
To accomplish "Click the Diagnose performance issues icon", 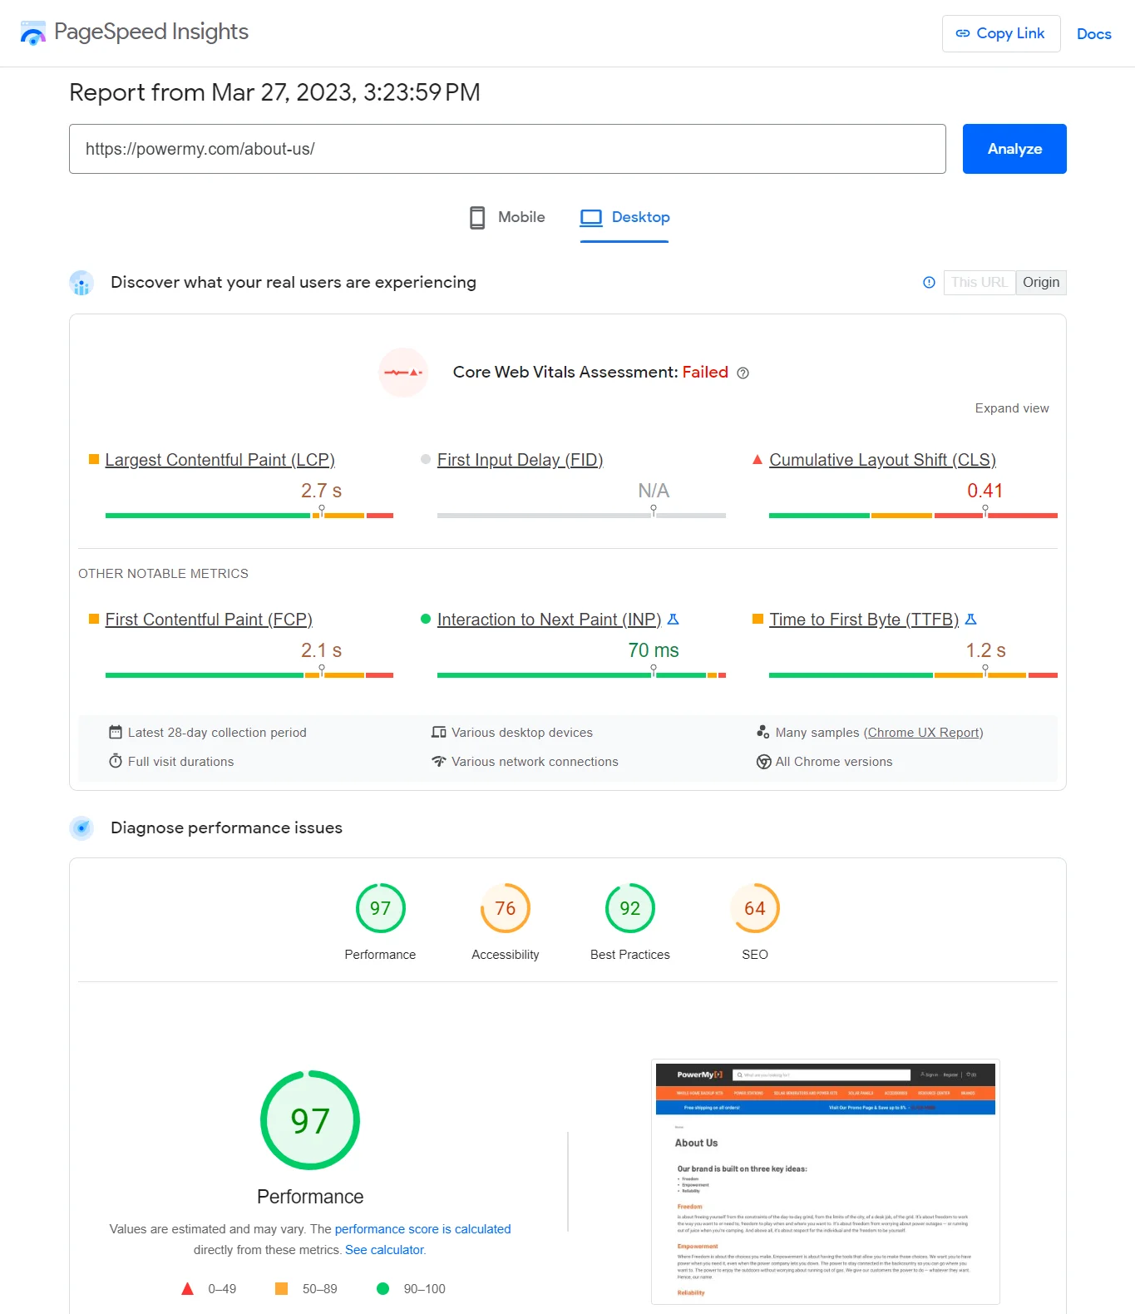I will pos(81,828).
